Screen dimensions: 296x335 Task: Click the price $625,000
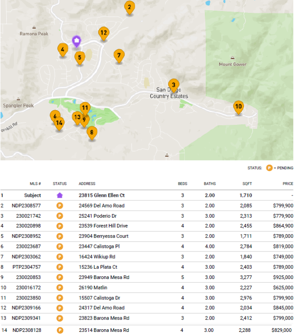283,287
